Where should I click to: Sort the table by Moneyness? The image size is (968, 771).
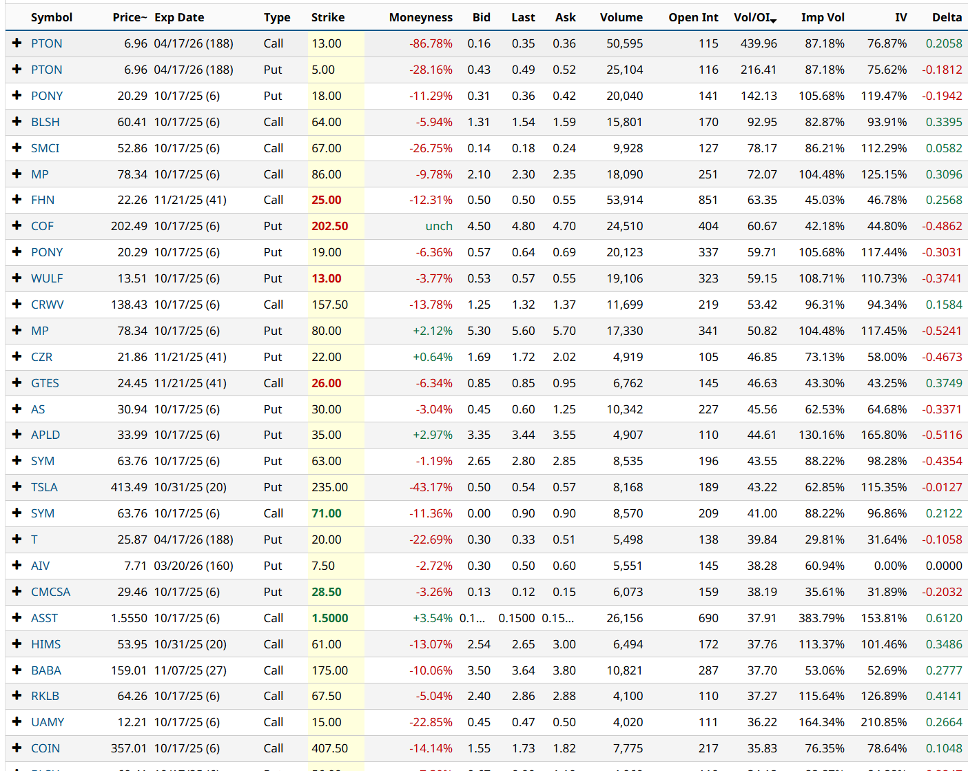tap(421, 17)
